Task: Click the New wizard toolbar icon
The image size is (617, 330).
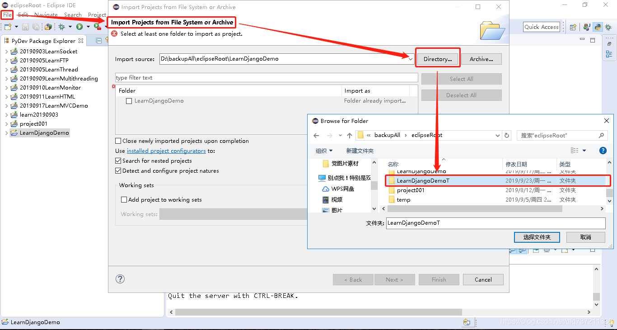Action: 7,27
